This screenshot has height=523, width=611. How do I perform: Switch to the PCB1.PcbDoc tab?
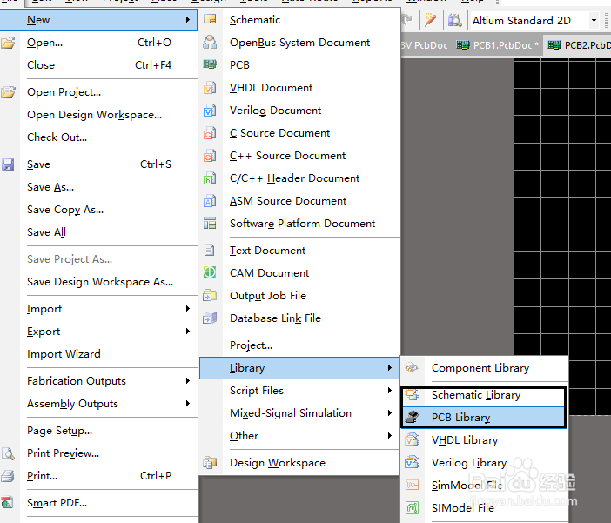[x=498, y=45]
